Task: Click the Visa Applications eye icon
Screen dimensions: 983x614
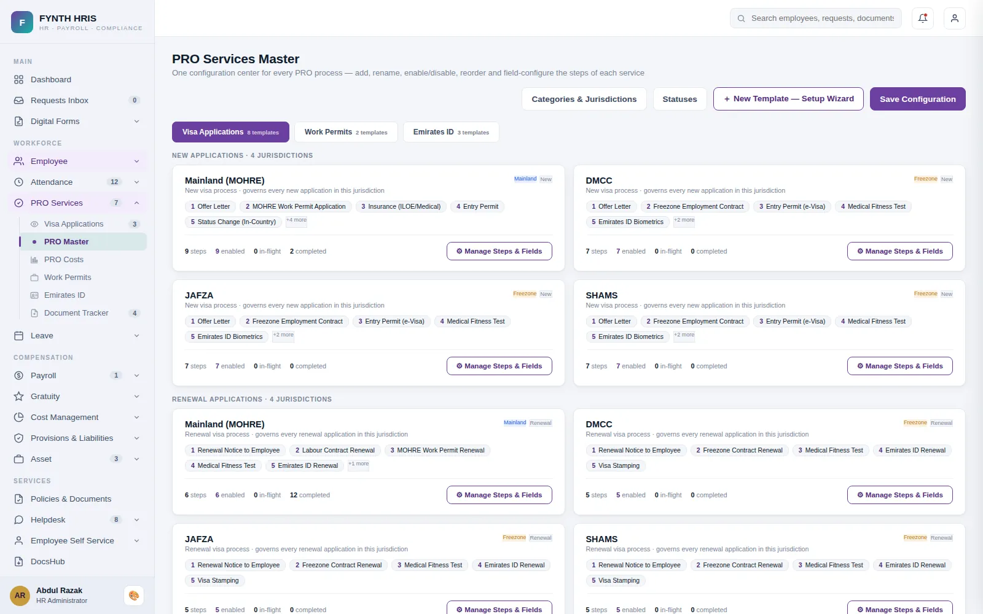Action: click(x=34, y=224)
